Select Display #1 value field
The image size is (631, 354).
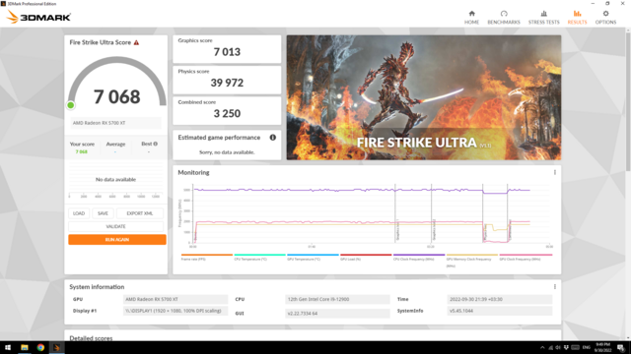click(x=175, y=311)
